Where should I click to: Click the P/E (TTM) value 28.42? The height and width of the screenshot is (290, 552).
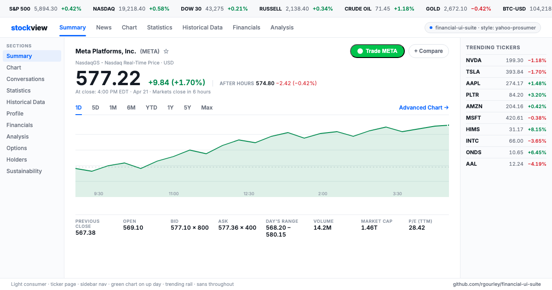pos(417,228)
